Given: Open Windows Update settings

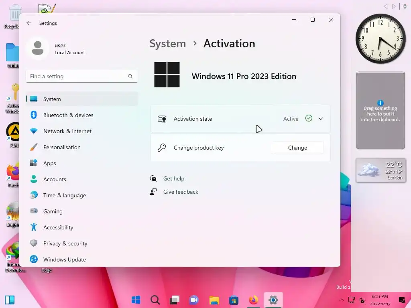Looking at the screenshot, I should (x=82, y=259).
